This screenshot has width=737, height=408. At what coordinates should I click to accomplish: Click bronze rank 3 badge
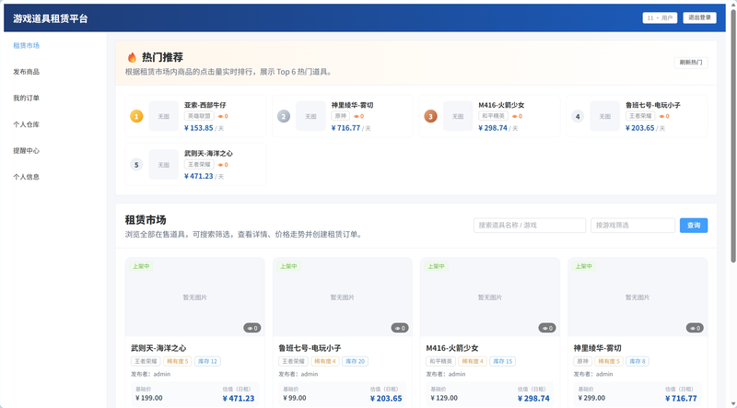coord(430,116)
